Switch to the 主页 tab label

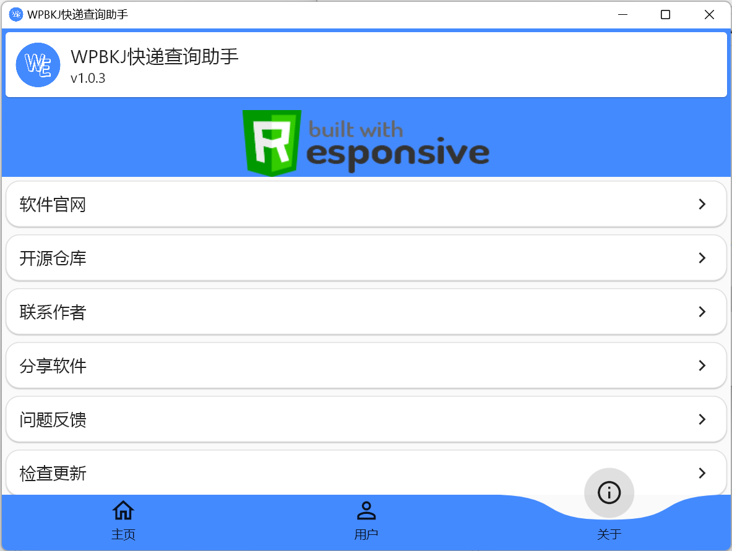click(123, 534)
